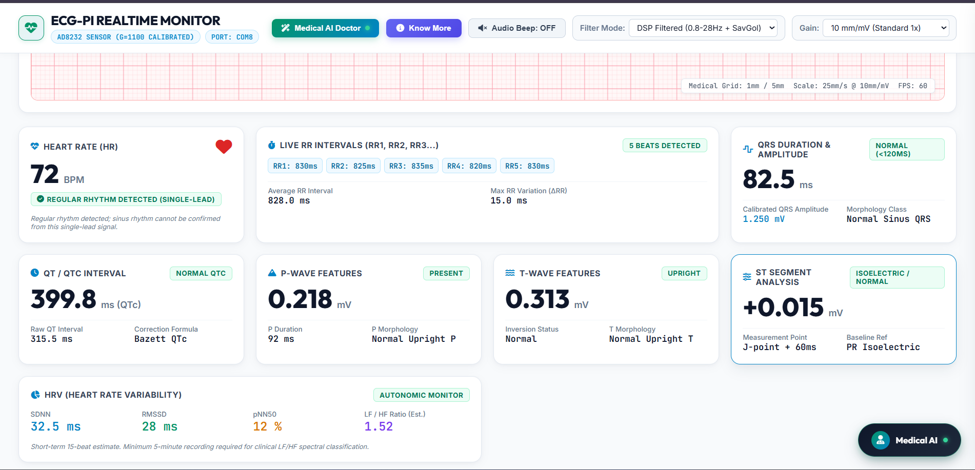Click the PRESENT badge on P-Wave card
The image size is (975, 470).
click(x=446, y=273)
